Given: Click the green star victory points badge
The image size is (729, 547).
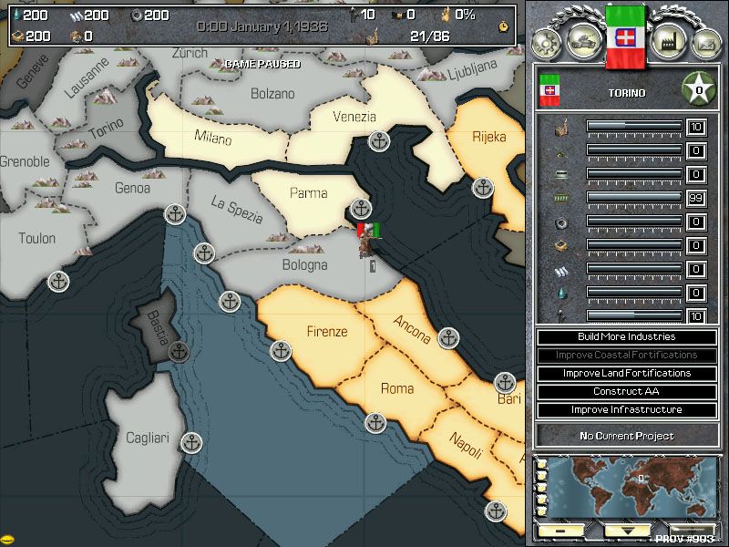Looking at the screenshot, I should (698, 91).
